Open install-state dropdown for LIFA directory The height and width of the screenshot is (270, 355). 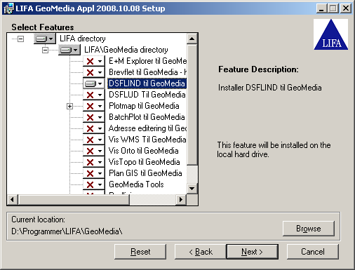click(45, 39)
